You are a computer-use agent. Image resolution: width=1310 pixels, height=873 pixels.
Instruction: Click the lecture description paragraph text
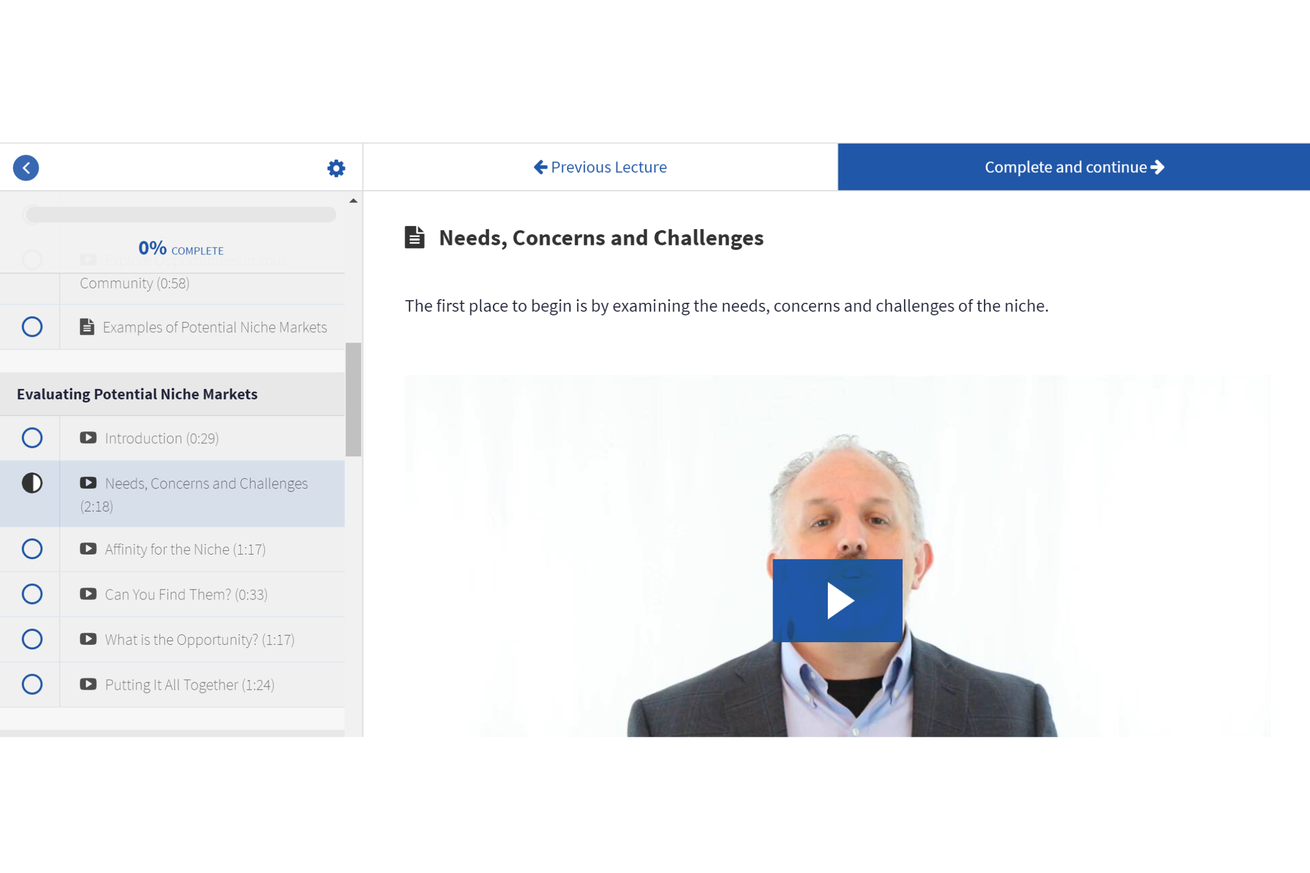pos(726,305)
